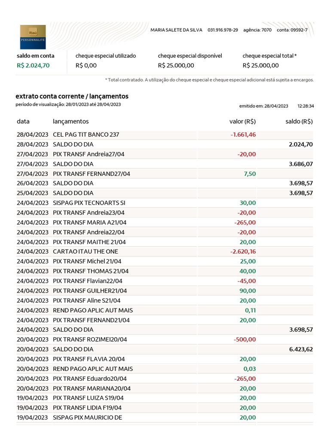Select the SISPAG PIX TECNOARTS SI row

[x=89, y=203]
